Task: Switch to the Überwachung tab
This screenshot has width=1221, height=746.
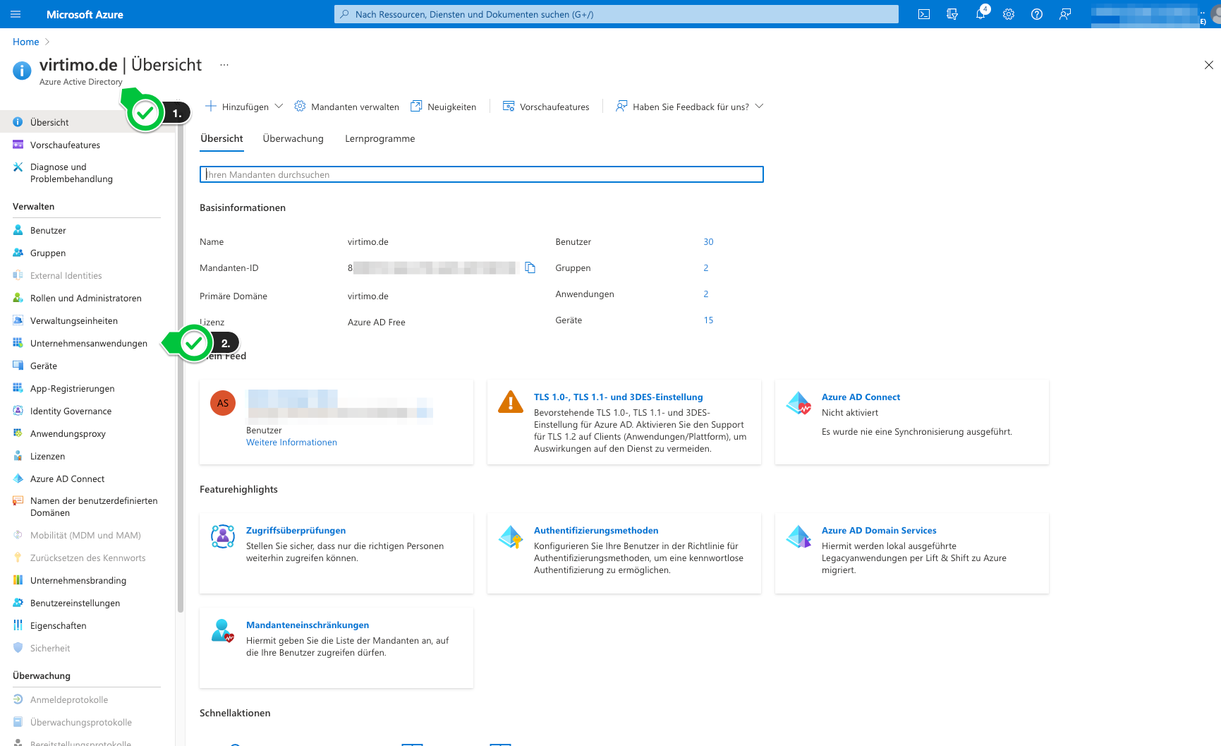Action: pyautogui.click(x=293, y=138)
